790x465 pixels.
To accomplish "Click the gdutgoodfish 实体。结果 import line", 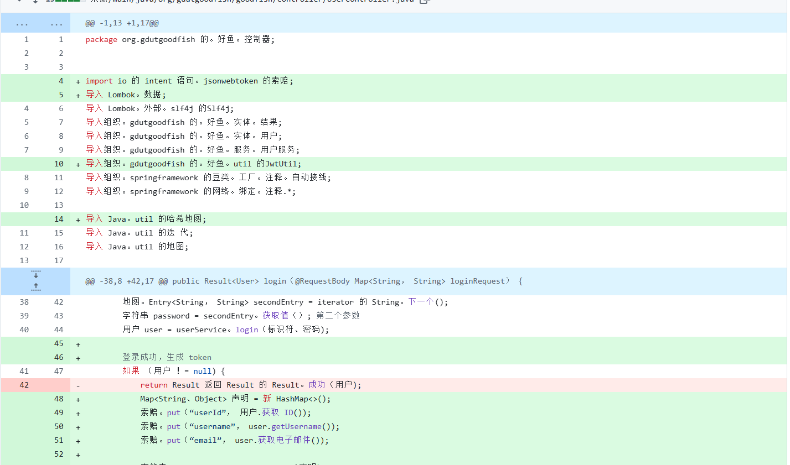I will click(184, 122).
